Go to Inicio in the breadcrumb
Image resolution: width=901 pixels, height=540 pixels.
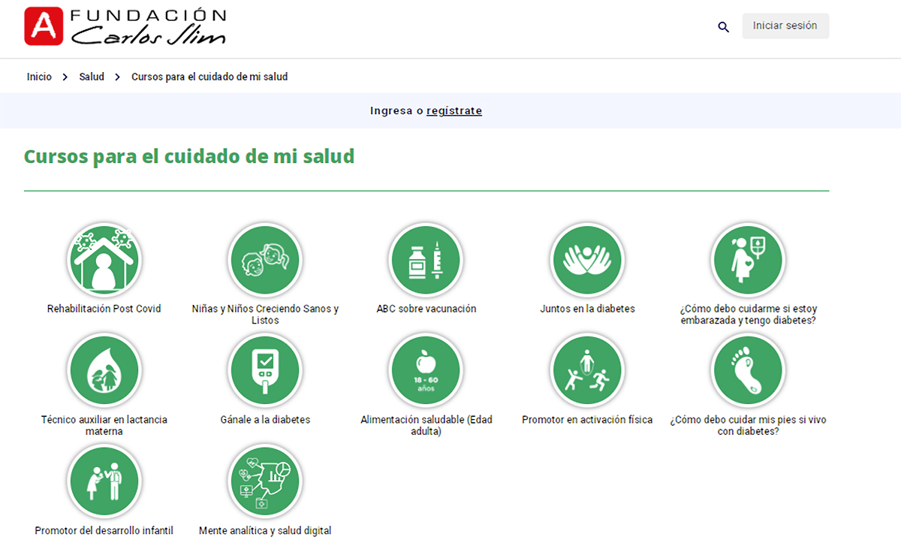39,77
